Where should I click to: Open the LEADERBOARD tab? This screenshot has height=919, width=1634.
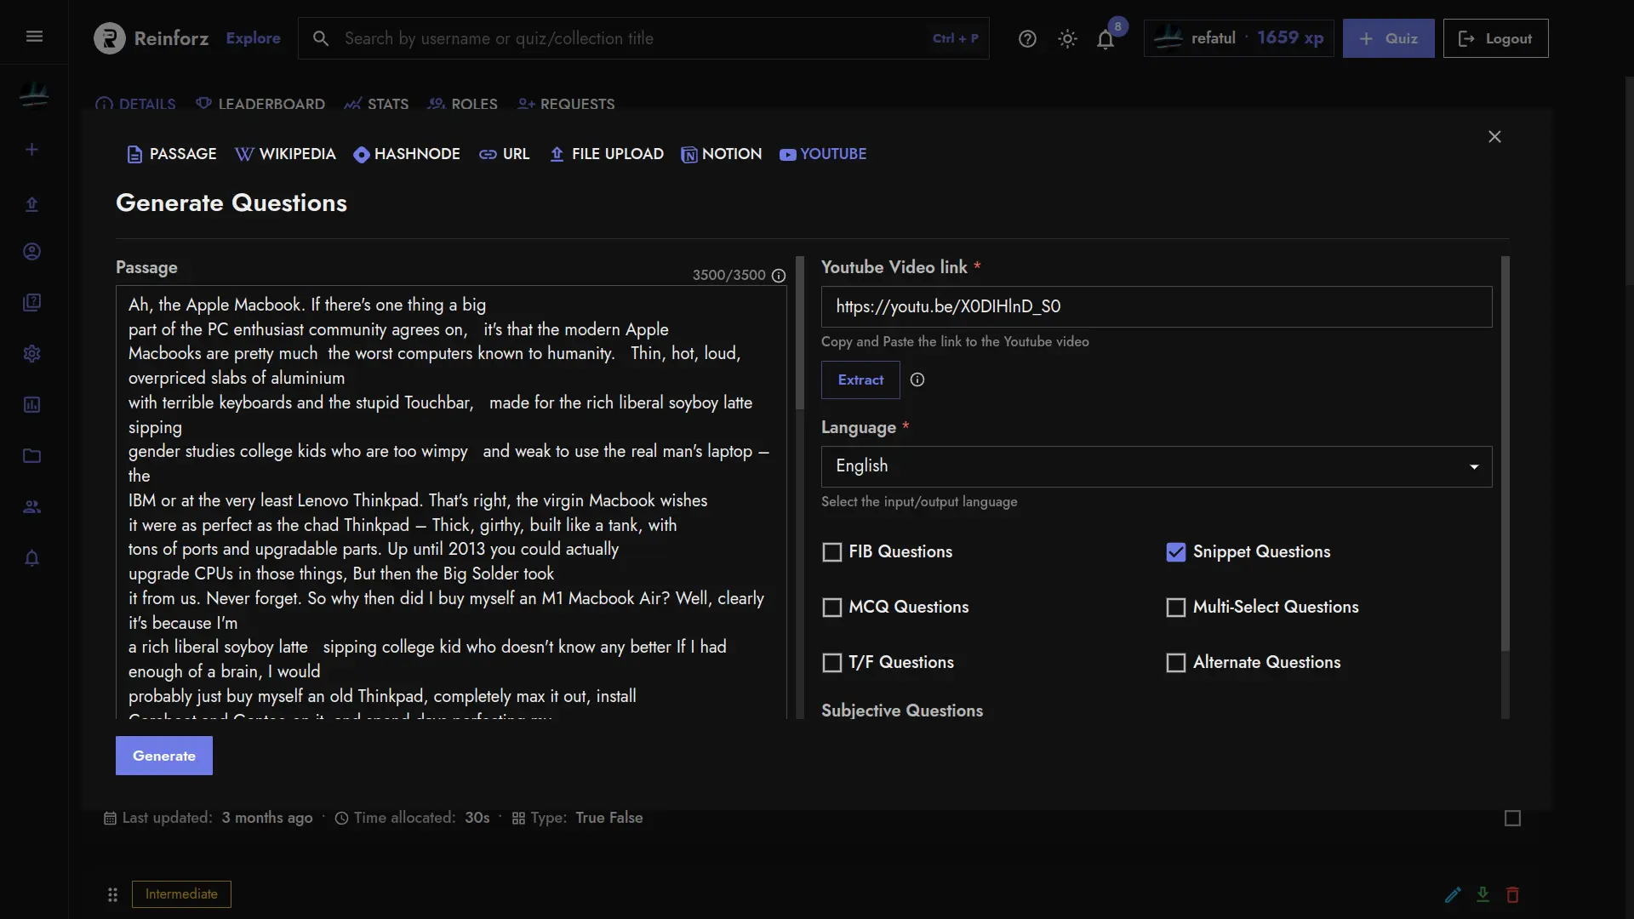[260, 104]
